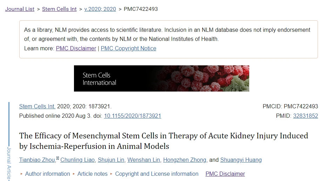Viewport: 326px width, 181px height.
Task: Select author Tianbiao Zhou
Action: coord(37,160)
